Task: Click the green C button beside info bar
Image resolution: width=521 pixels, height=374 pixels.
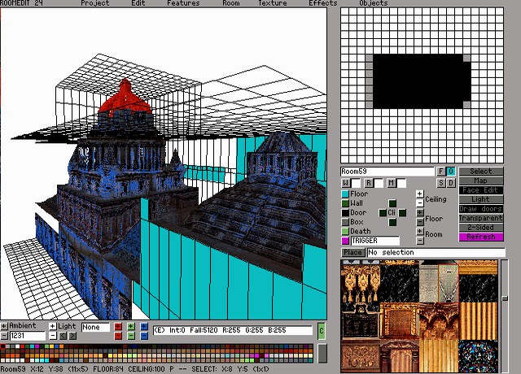Action: (x=321, y=330)
